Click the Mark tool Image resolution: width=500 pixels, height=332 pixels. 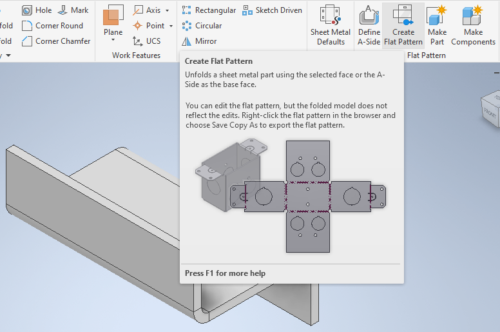pos(73,10)
